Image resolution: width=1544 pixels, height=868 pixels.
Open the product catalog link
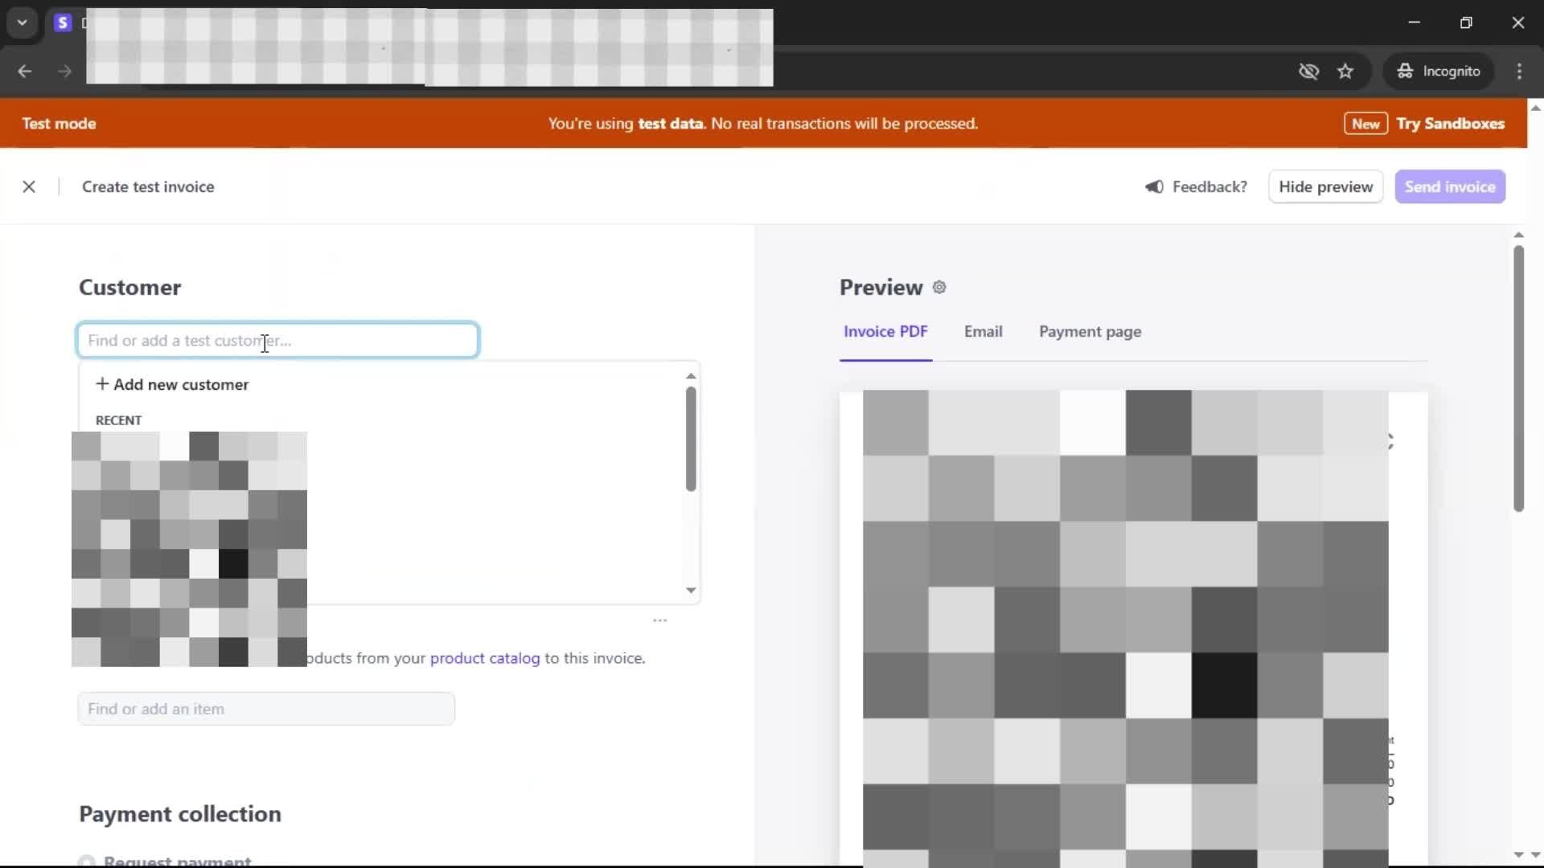tap(485, 658)
